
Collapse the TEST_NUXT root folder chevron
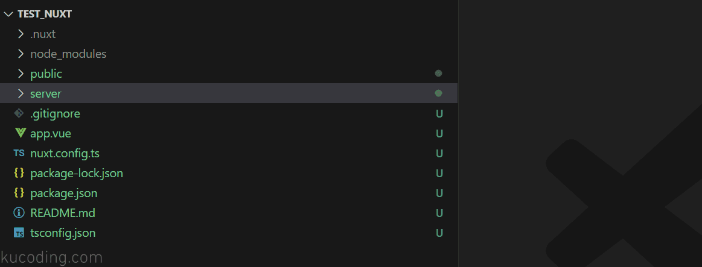(x=8, y=14)
